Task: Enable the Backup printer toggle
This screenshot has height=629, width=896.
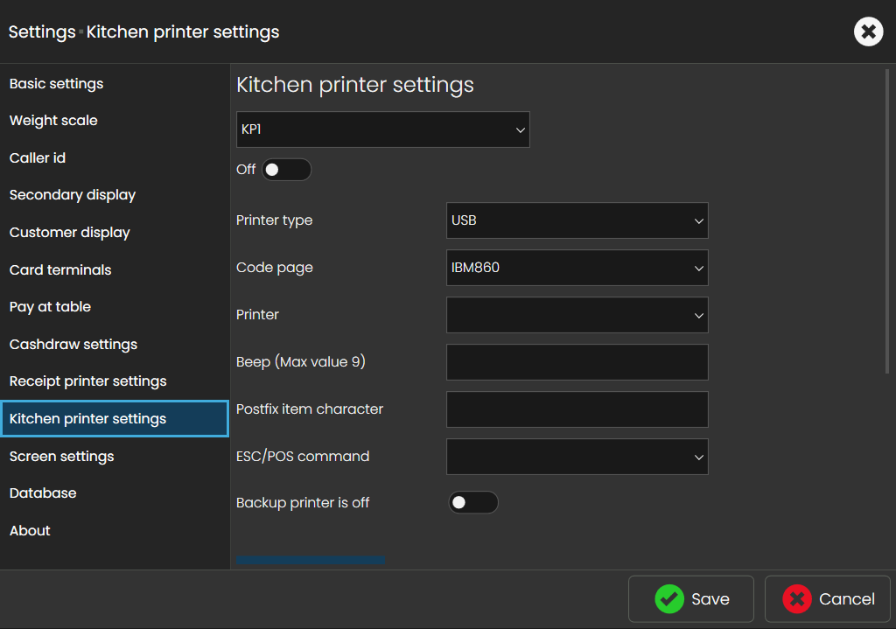Action: click(x=472, y=503)
